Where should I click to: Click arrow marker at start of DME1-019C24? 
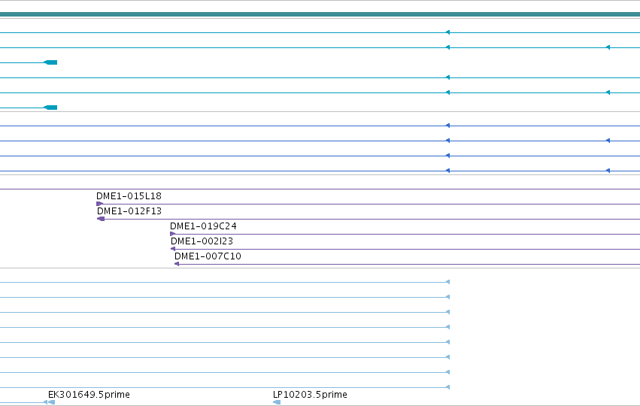[173, 235]
